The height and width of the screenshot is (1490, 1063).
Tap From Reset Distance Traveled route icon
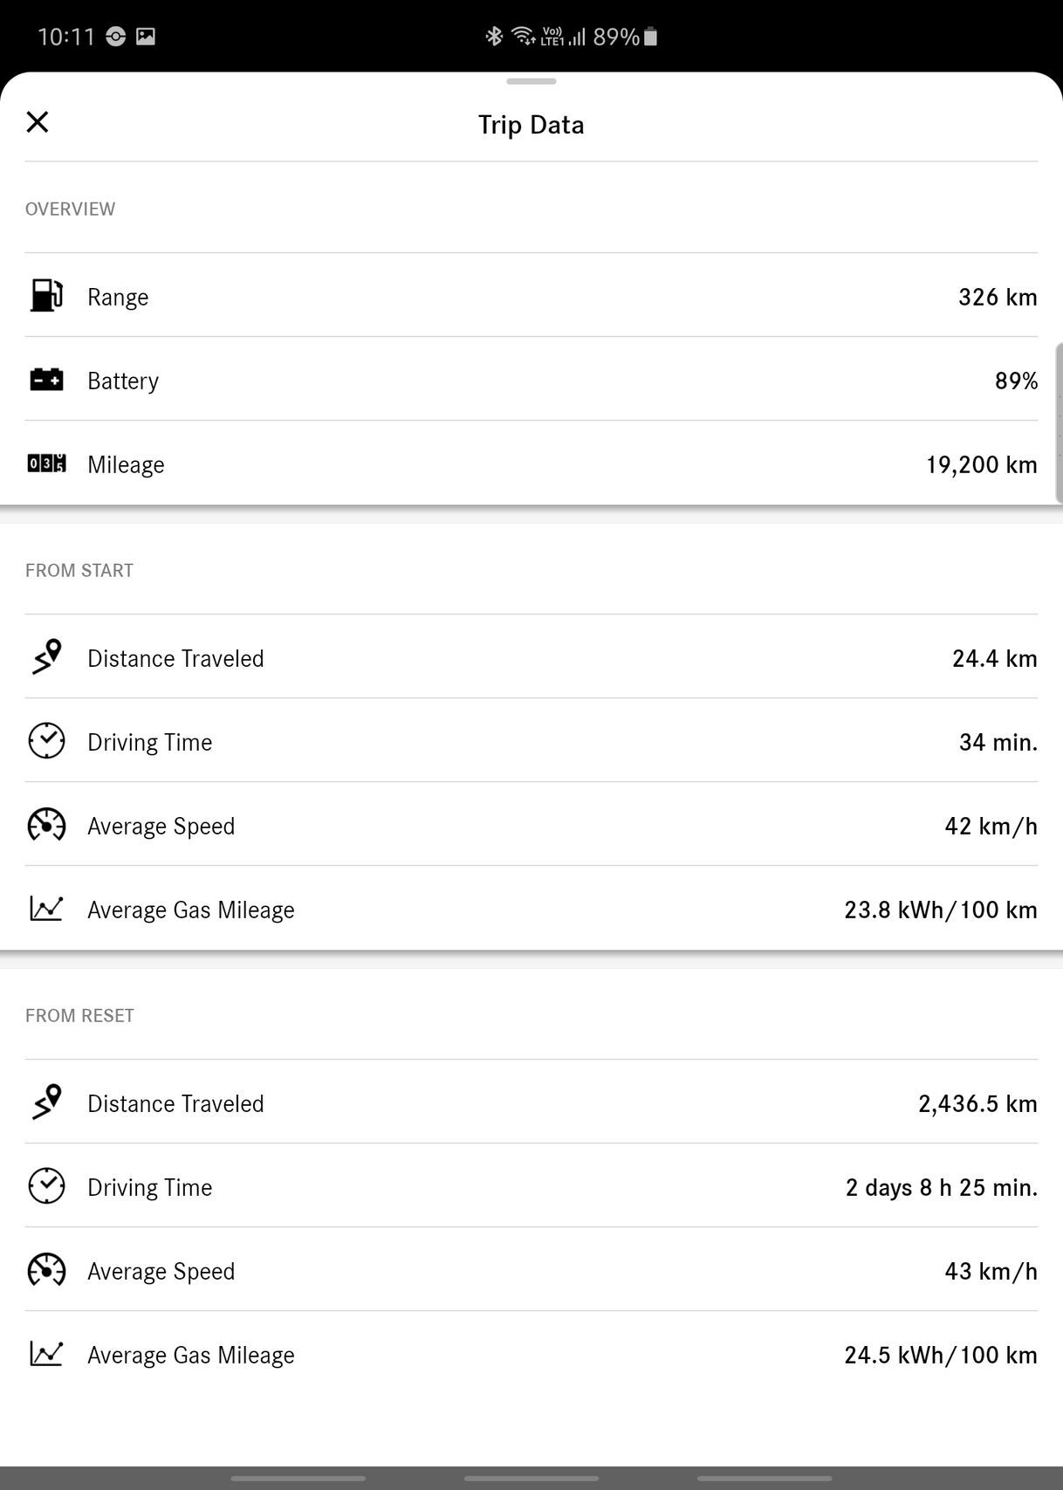coord(47,1102)
